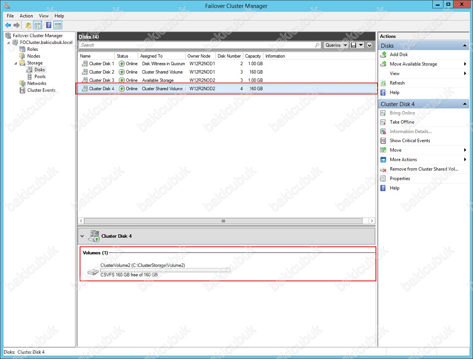Collapse the Cluster Disk 4 details chevron

click(82, 236)
